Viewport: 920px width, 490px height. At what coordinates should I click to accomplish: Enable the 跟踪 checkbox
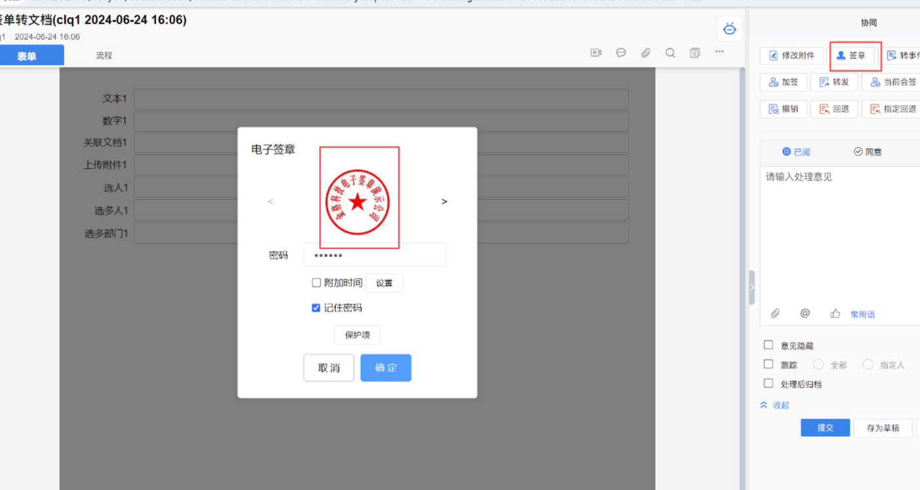tap(768, 364)
